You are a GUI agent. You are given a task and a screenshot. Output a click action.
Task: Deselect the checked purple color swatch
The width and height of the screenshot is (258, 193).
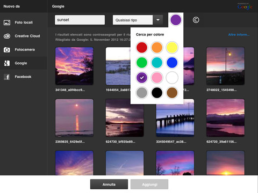click(x=142, y=78)
